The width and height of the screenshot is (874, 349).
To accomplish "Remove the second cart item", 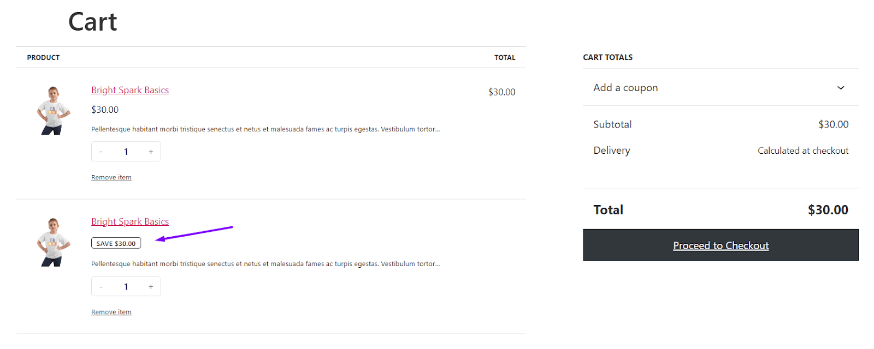I will (111, 312).
